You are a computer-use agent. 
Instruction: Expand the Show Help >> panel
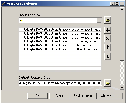pos(110,96)
